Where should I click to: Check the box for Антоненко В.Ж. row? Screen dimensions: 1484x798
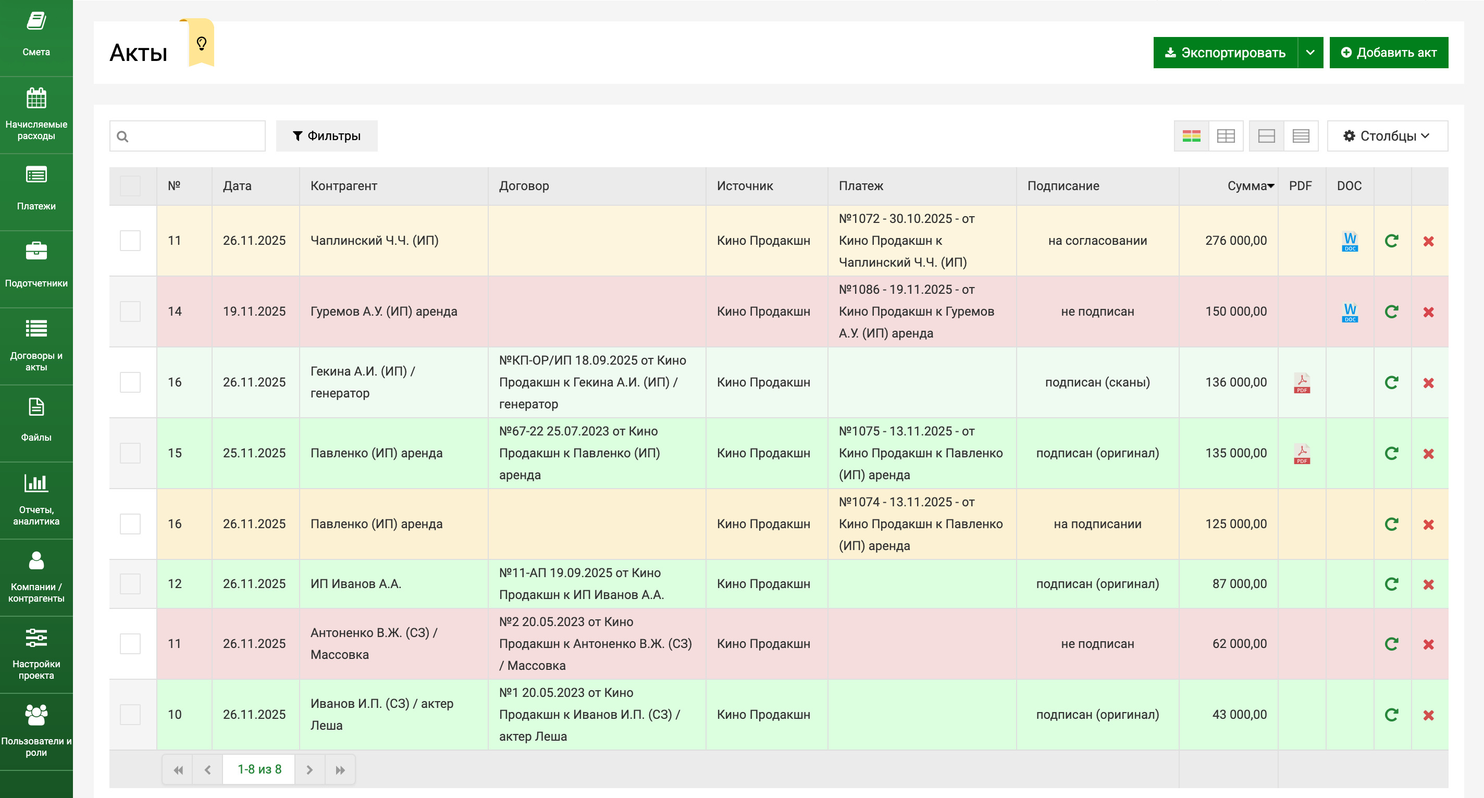tap(130, 644)
